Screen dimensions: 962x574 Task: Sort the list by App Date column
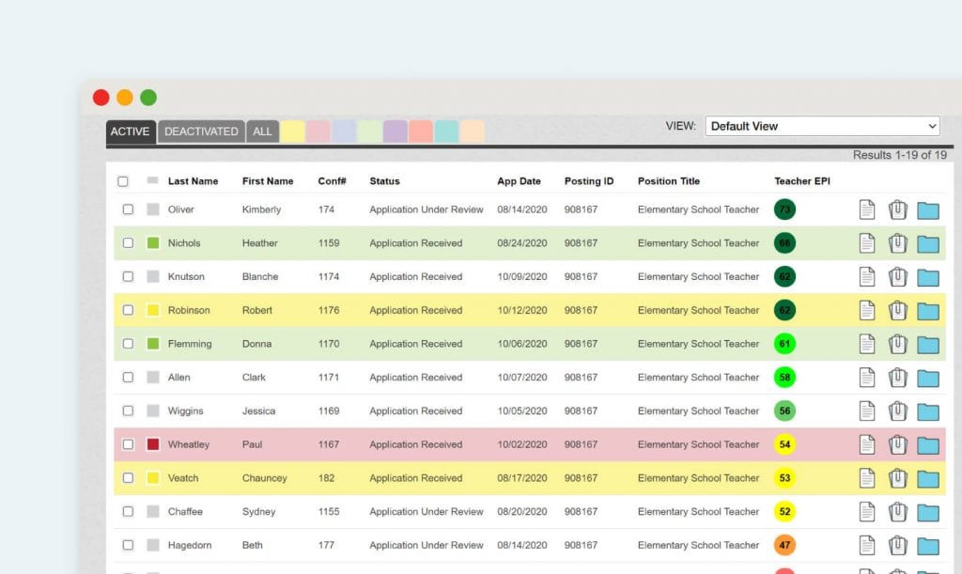click(x=520, y=180)
